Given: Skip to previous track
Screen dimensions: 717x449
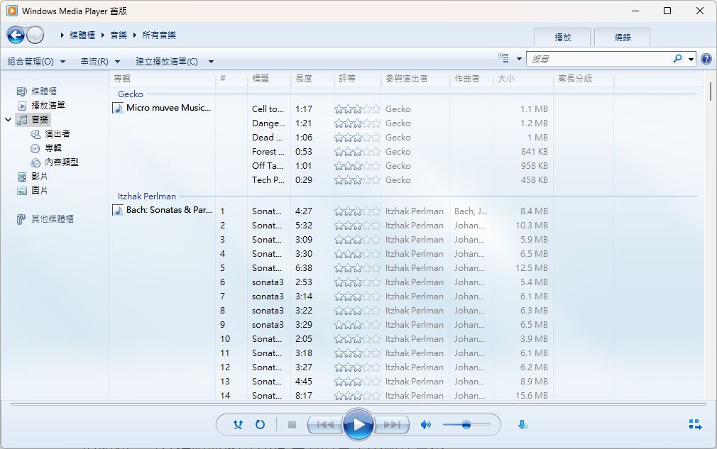Looking at the screenshot, I should pos(325,425).
